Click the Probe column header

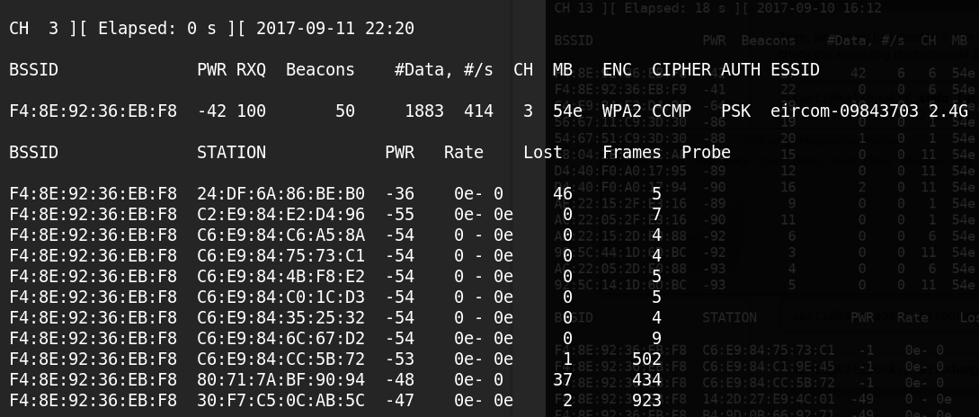pyautogui.click(x=706, y=153)
